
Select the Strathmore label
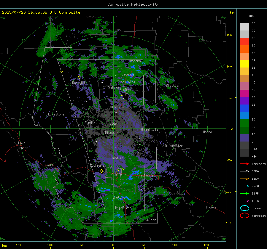click(x=144, y=175)
